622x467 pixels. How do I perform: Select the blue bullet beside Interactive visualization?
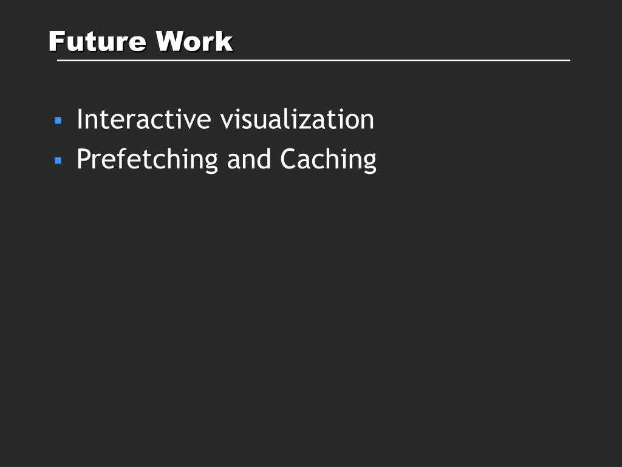pos(58,120)
